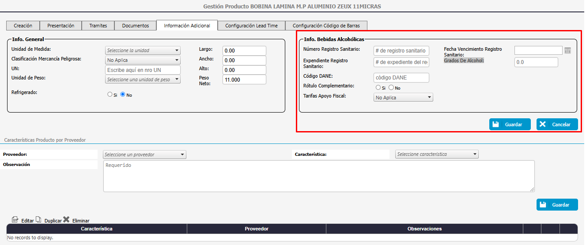Screen dimensions: 586x245
Task: Click the Código DANE input field
Action: [401, 78]
